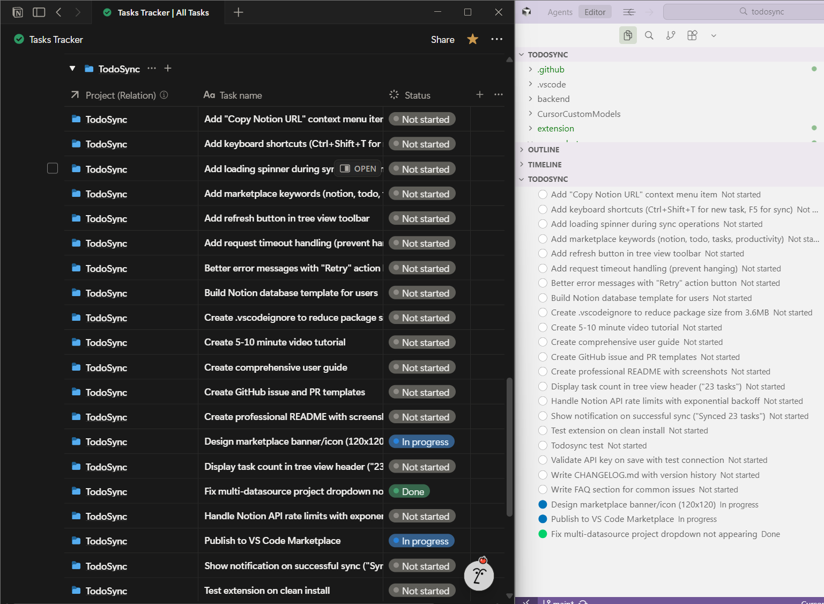Collapse the top TODOSYNC explorer section
The width and height of the screenshot is (824, 604).
point(522,55)
